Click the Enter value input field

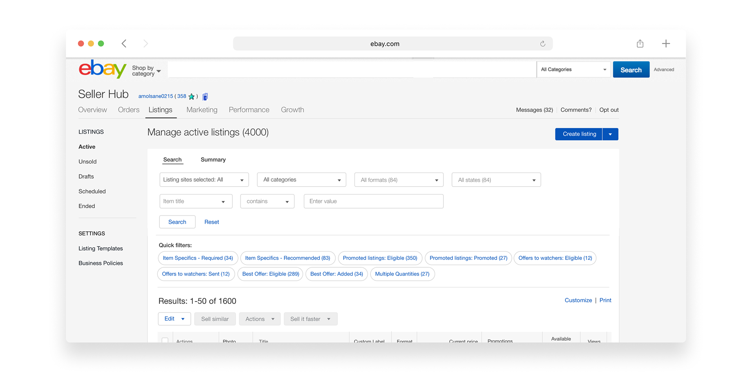(x=374, y=201)
